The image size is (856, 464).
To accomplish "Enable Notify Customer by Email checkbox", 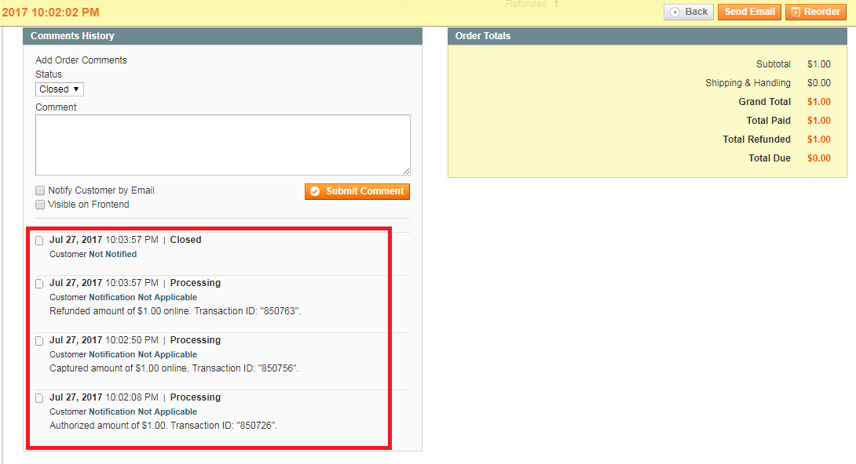I will tap(40, 190).
